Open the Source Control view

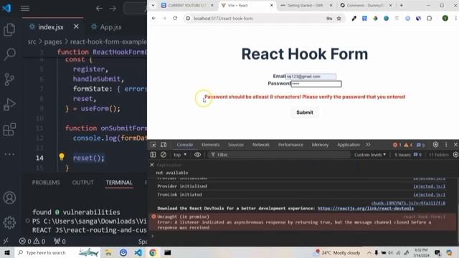(x=9, y=79)
